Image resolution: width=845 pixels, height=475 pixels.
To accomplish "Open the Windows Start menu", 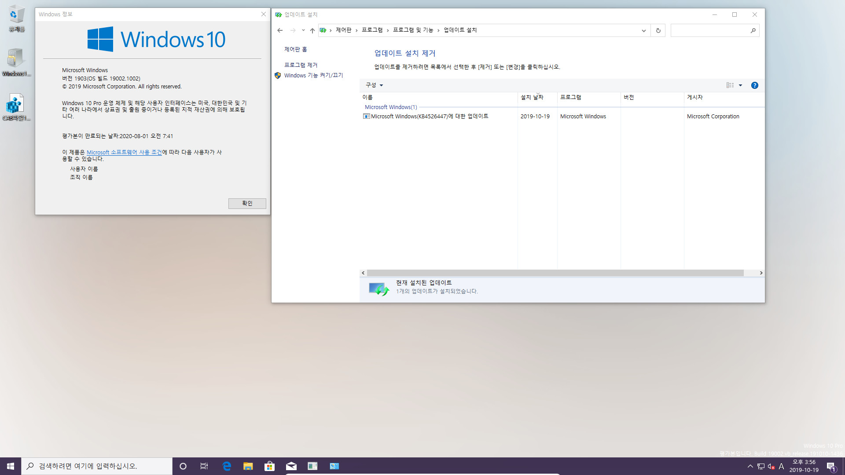I will tap(11, 466).
